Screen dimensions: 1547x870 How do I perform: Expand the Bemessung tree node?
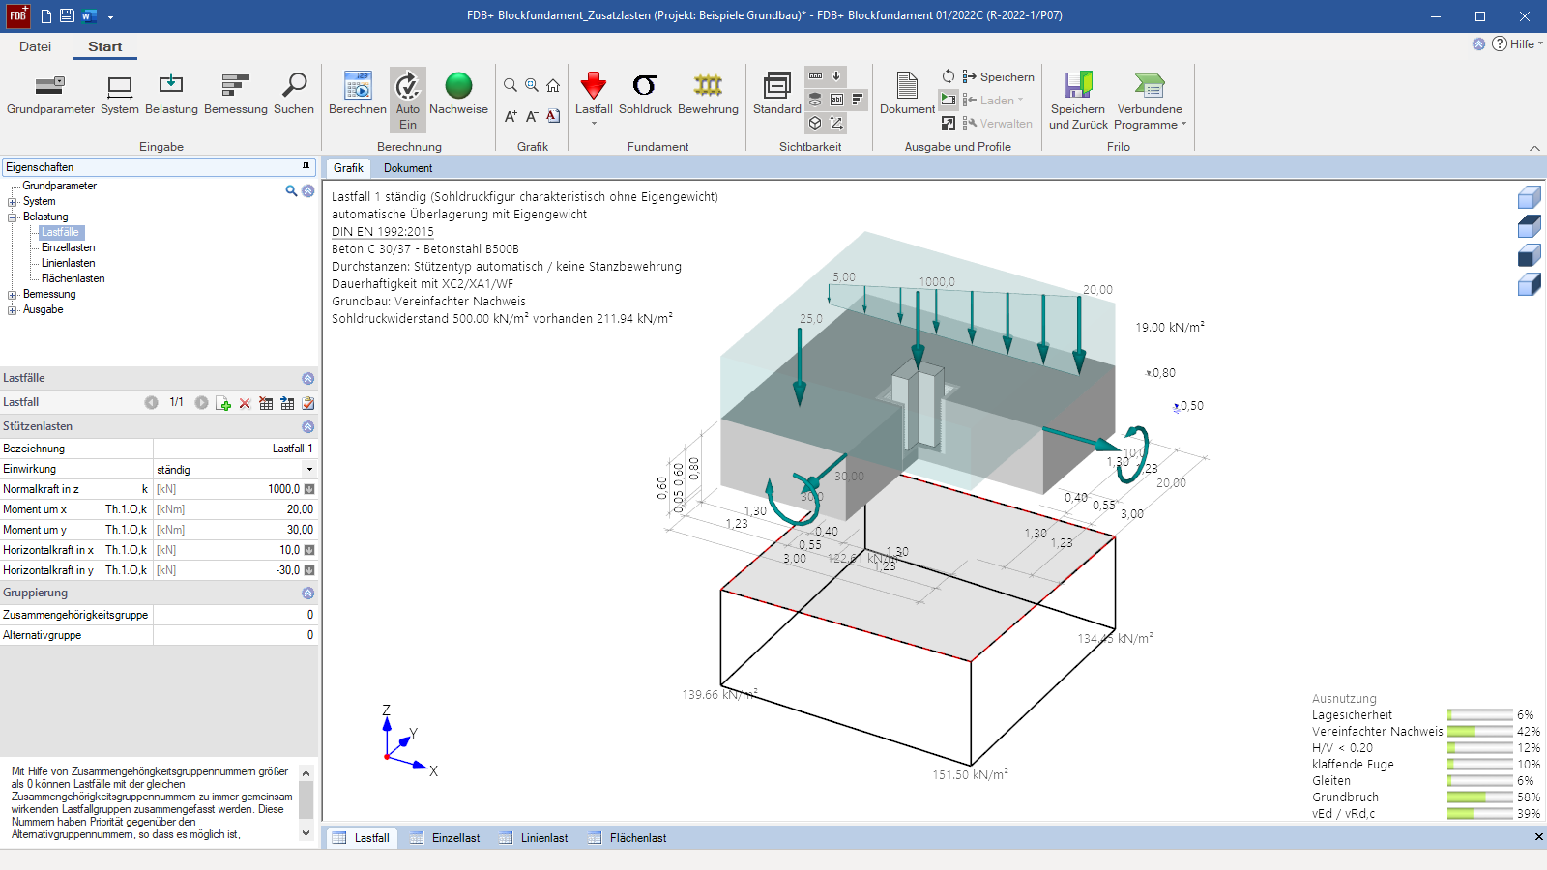[13, 295]
